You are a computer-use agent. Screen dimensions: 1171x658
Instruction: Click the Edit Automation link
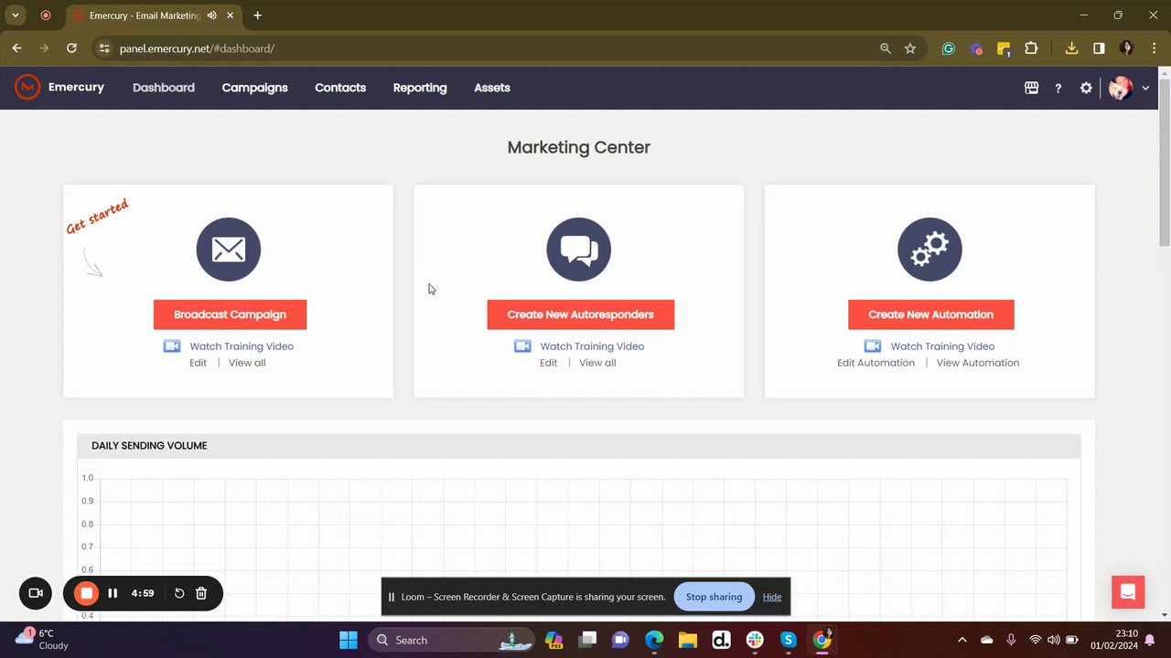876,363
